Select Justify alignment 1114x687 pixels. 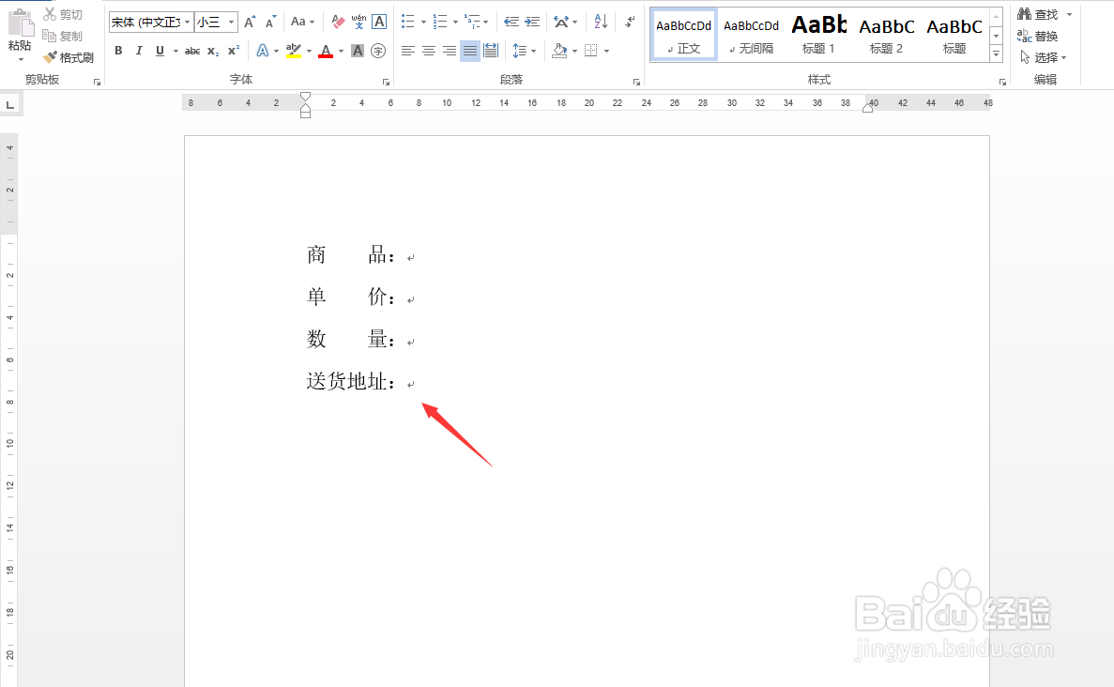point(469,51)
